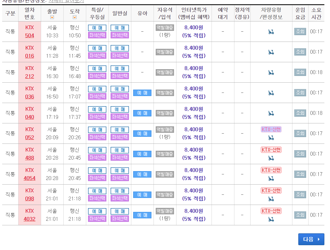
Task: Click wheelchair icon in KTX 4054 row
Action: [271, 178]
